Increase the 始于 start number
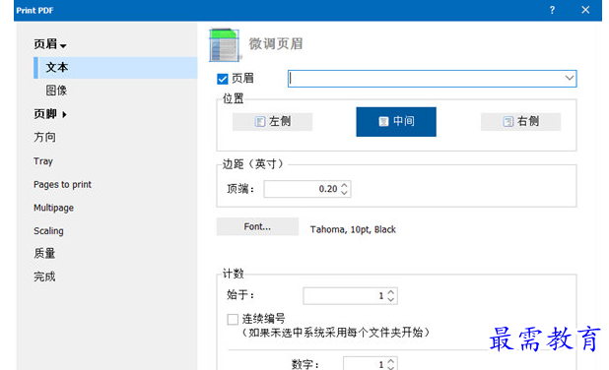 pyautogui.click(x=391, y=292)
